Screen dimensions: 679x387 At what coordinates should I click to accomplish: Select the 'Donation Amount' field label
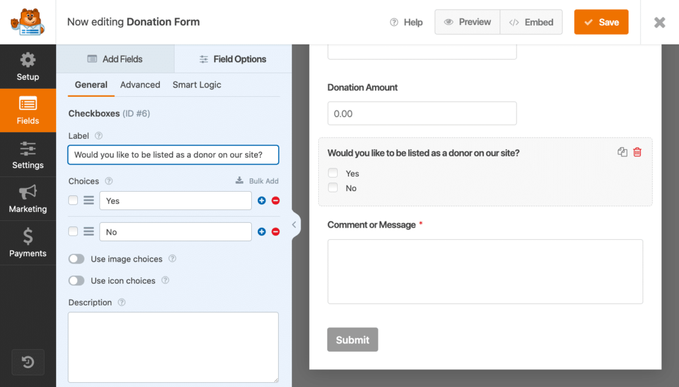363,88
